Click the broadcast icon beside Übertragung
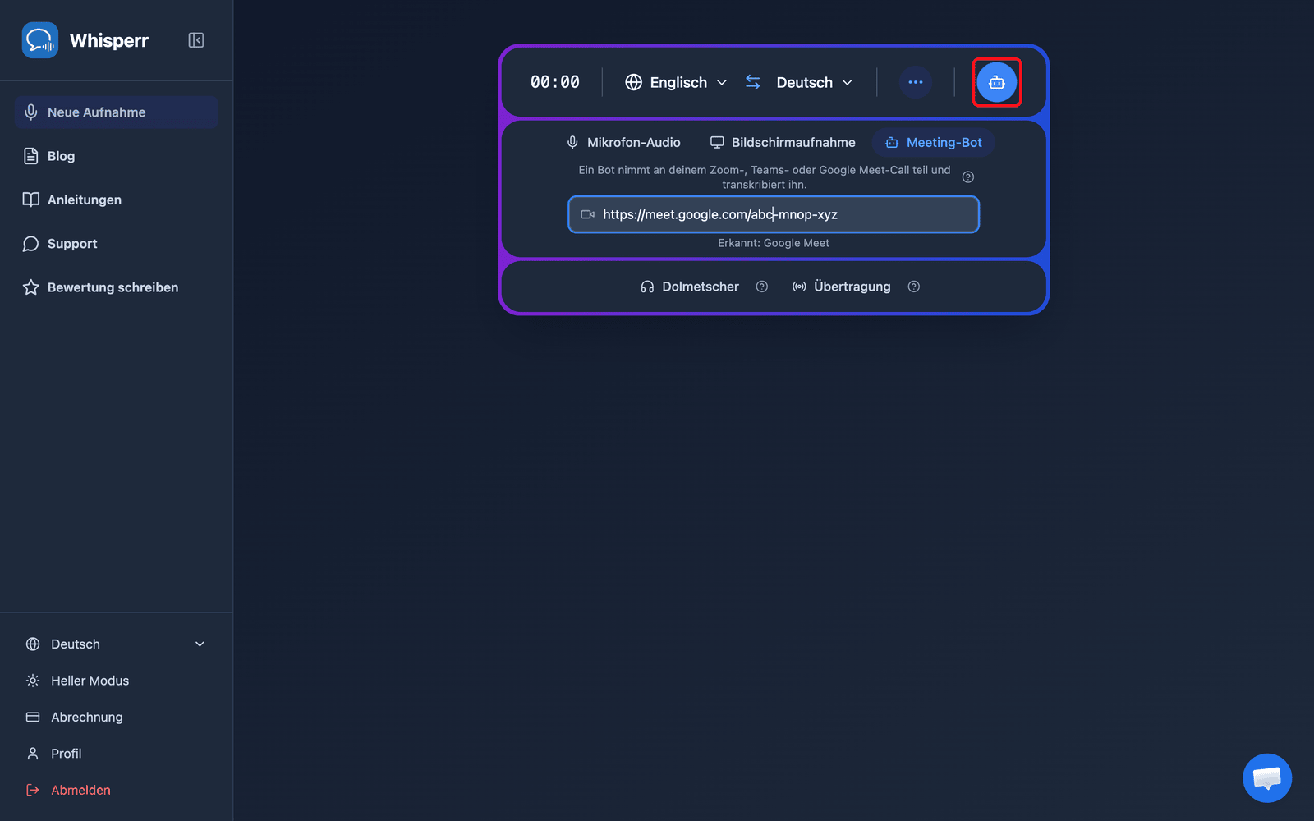This screenshot has height=821, width=1314. click(799, 287)
